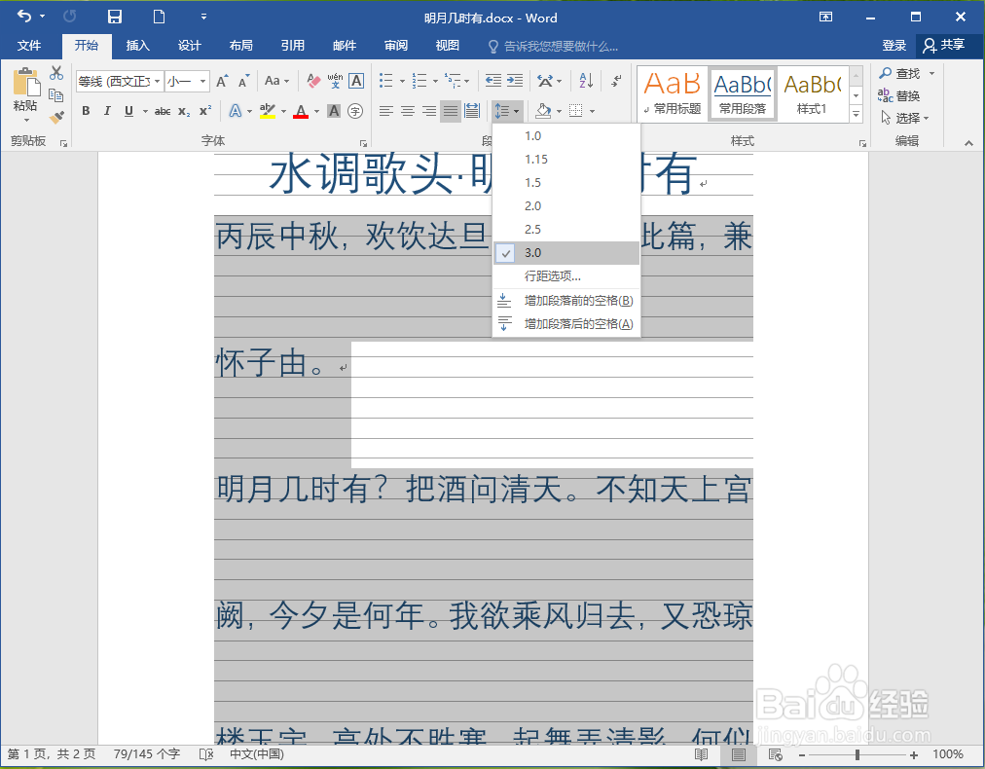This screenshot has height=769, width=985.
Task: Apply Subscript formatting icon
Action: (183, 110)
